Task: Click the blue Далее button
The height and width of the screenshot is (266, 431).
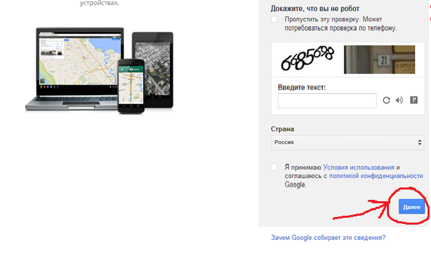Action: pos(412,207)
